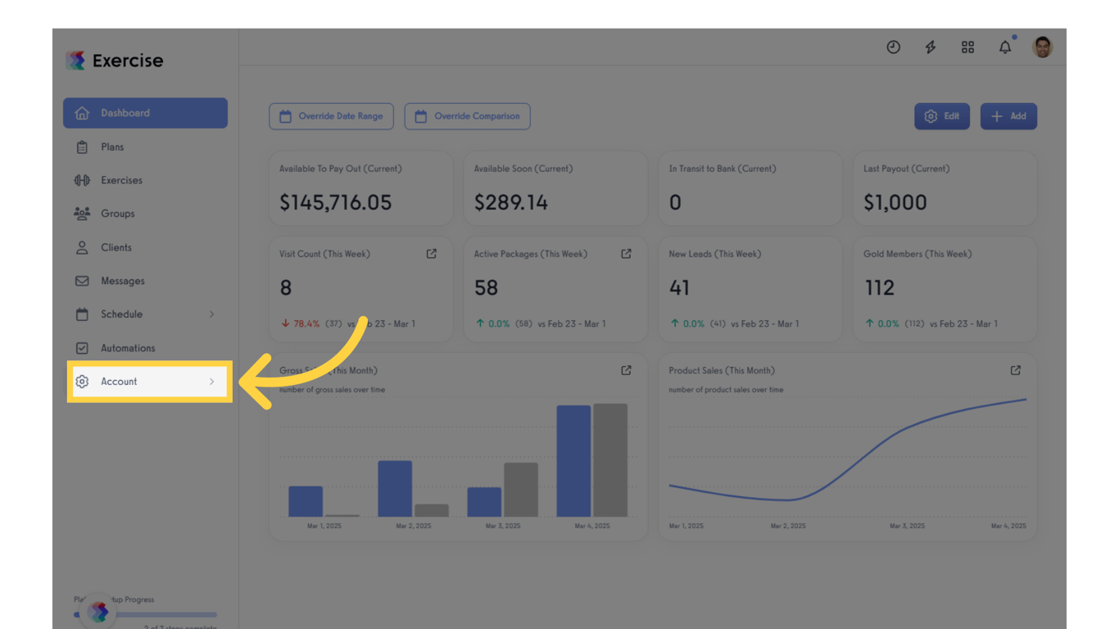
Task: Click "number of product sales over time" subtitle
Action: point(726,390)
